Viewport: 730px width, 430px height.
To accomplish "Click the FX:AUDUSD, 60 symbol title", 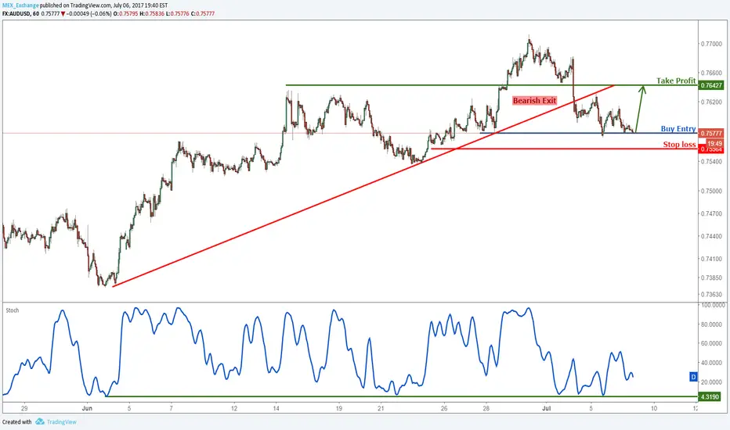I will tap(20, 14).
